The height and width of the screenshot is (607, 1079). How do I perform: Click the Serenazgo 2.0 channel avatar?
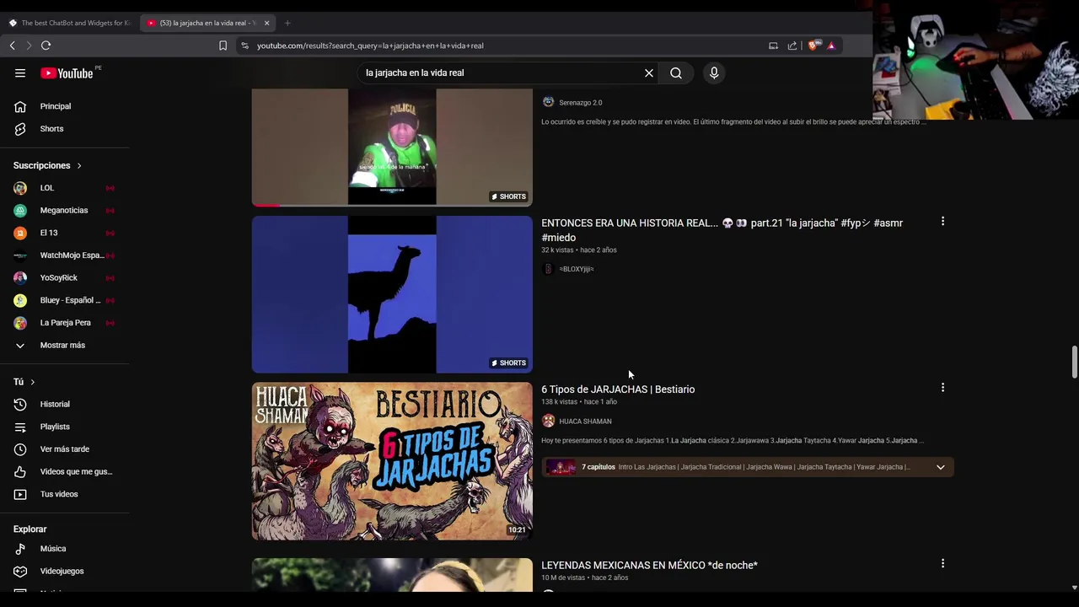click(549, 102)
